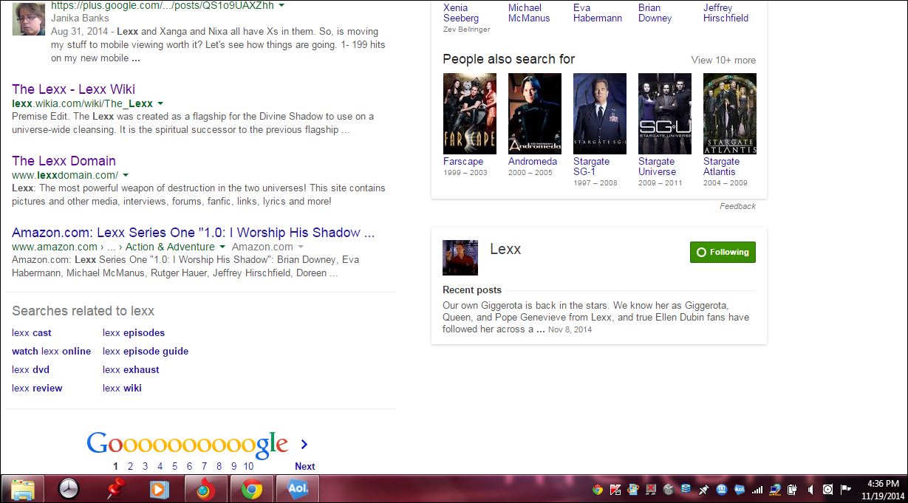Go to results page 9
Image resolution: width=908 pixels, height=503 pixels.
click(233, 466)
